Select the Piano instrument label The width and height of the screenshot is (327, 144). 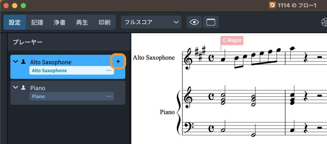(x=38, y=96)
